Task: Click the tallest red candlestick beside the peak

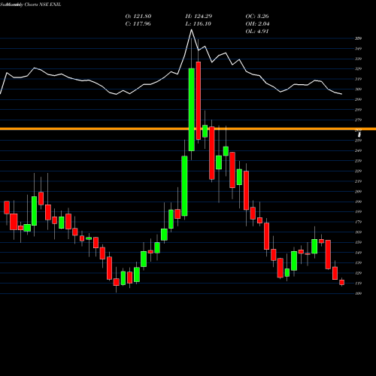Action: (x=199, y=101)
